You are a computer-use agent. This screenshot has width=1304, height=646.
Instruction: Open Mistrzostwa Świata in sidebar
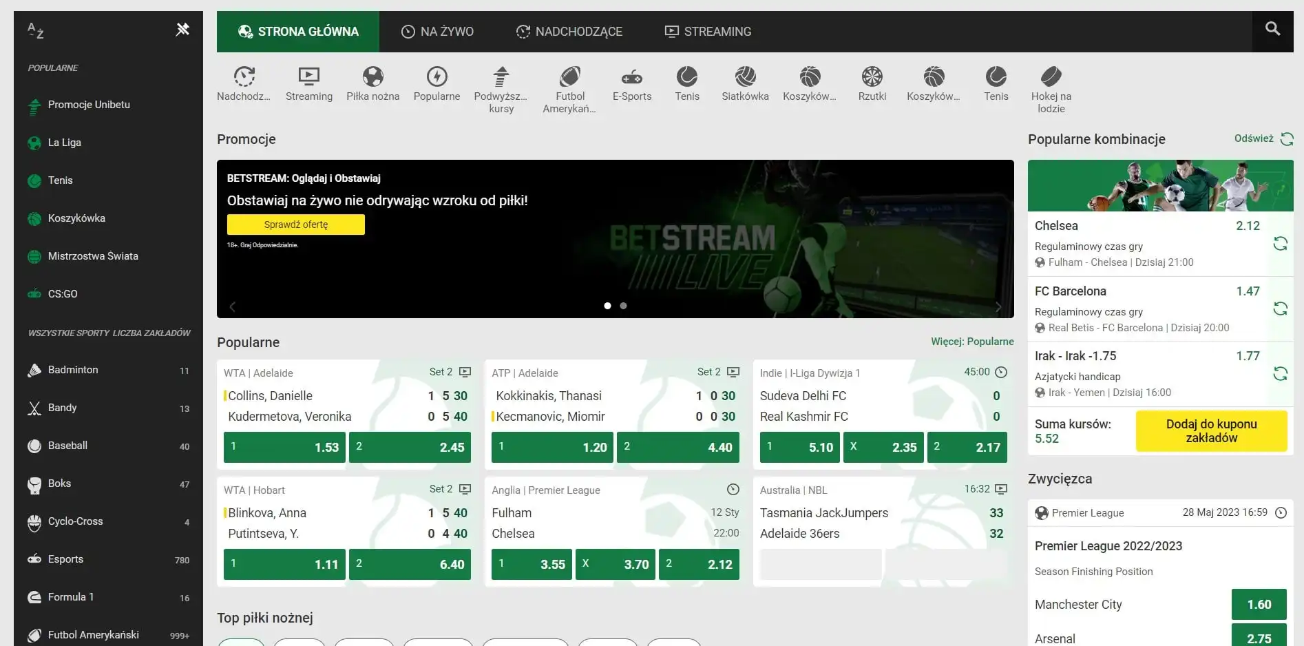click(x=108, y=256)
